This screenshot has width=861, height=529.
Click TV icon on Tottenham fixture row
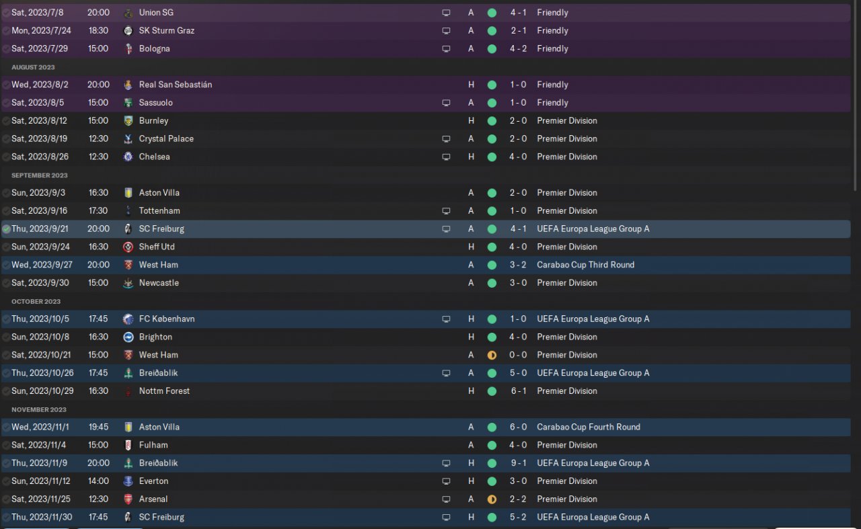(446, 211)
